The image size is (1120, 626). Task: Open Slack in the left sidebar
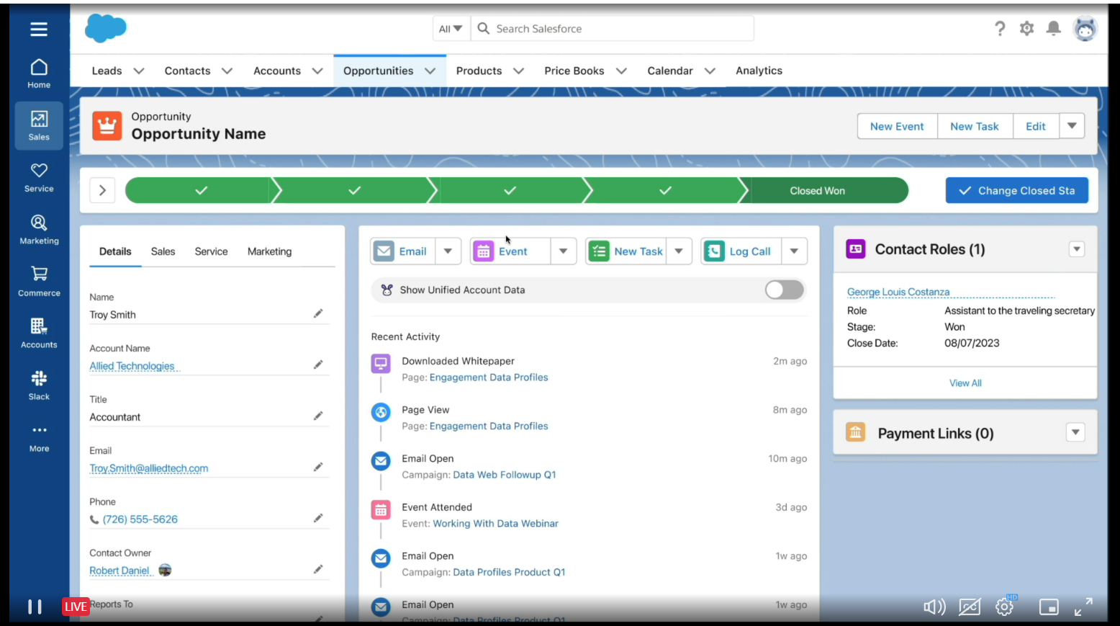click(x=39, y=385)
